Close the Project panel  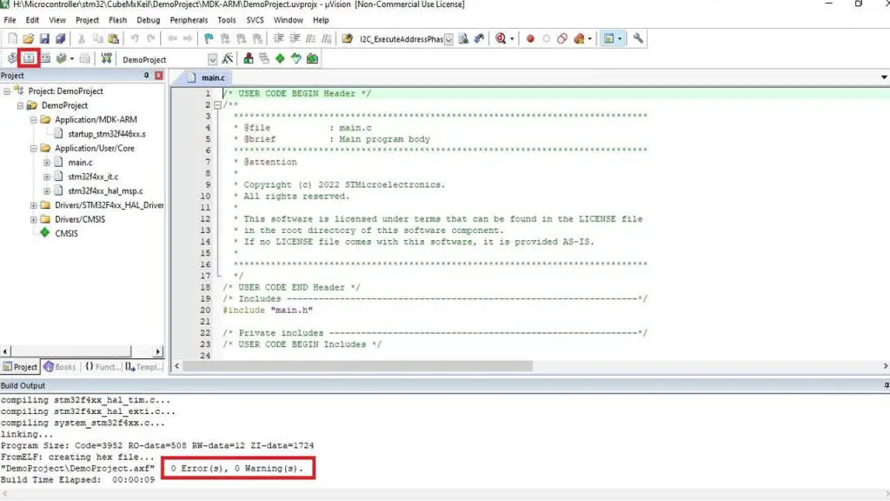click(x=158, y=76)
